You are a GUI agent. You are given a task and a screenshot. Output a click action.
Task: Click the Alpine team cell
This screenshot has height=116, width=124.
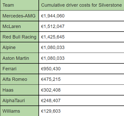[19, 47]
